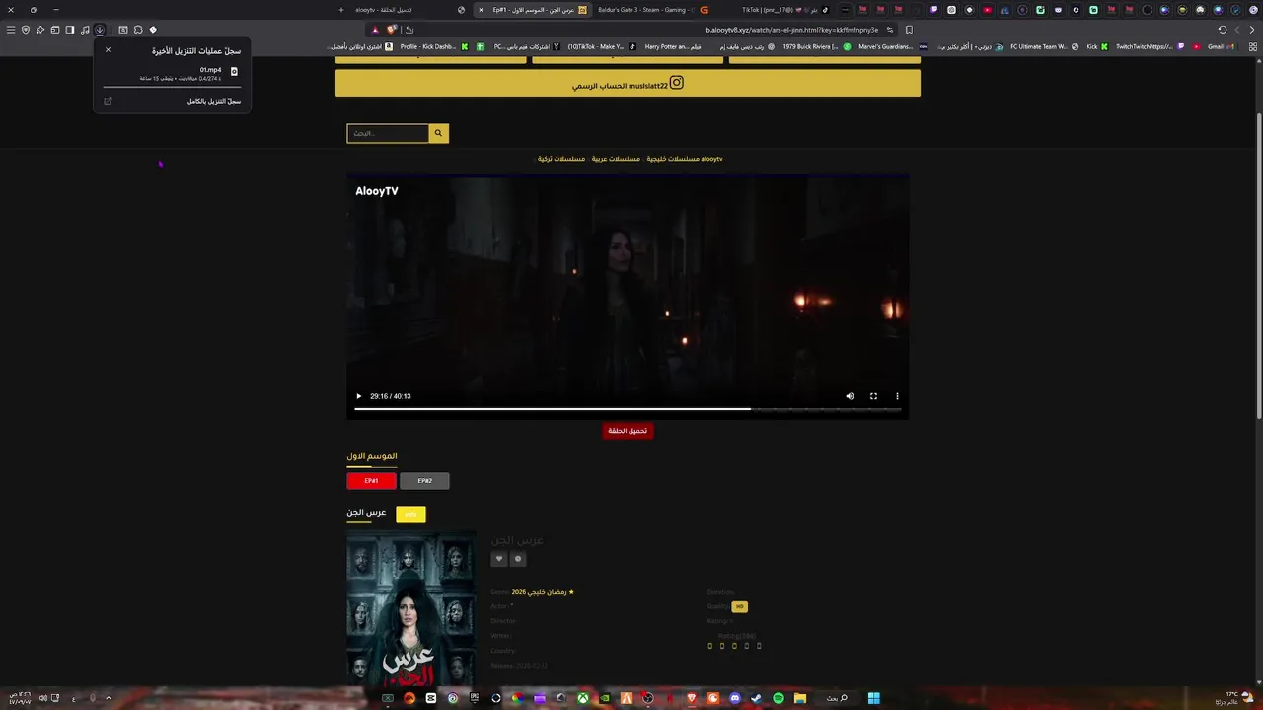Open video player more options menu
Viewport: 1263px width, 710px height.
897,396
